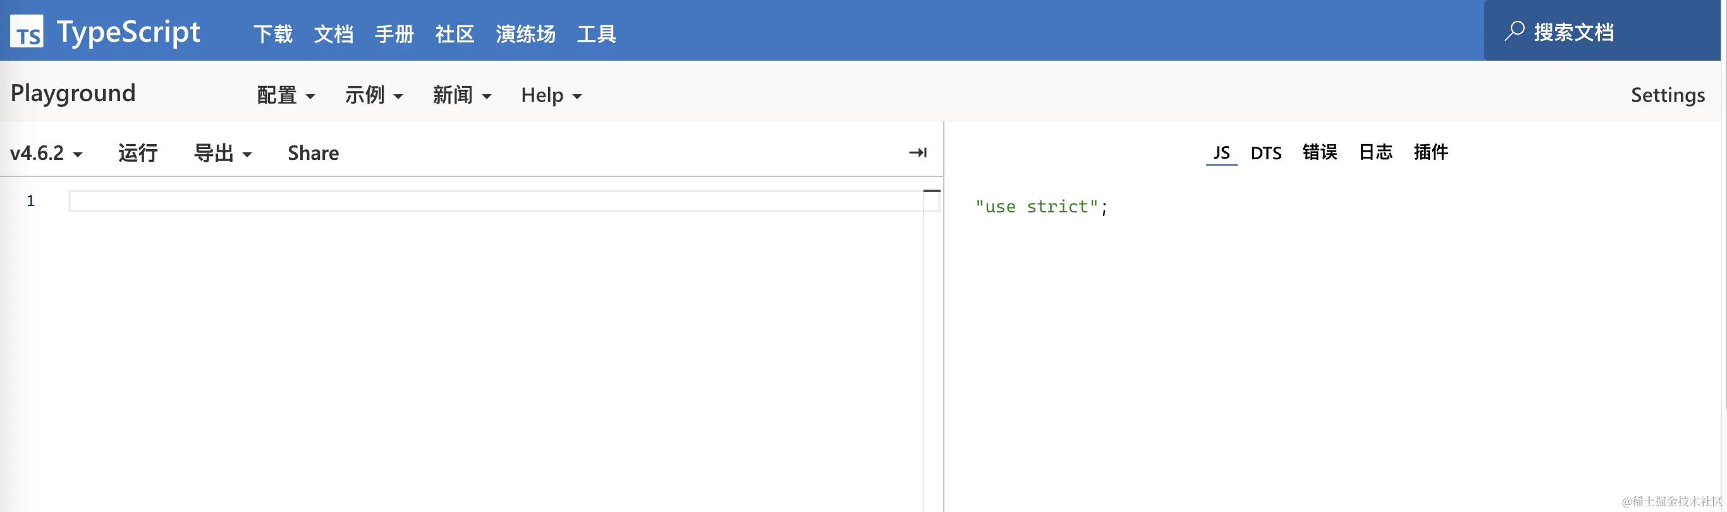Click the "use strict" output text
This screenshot has width=1727, height=512.
(1041, 207)
